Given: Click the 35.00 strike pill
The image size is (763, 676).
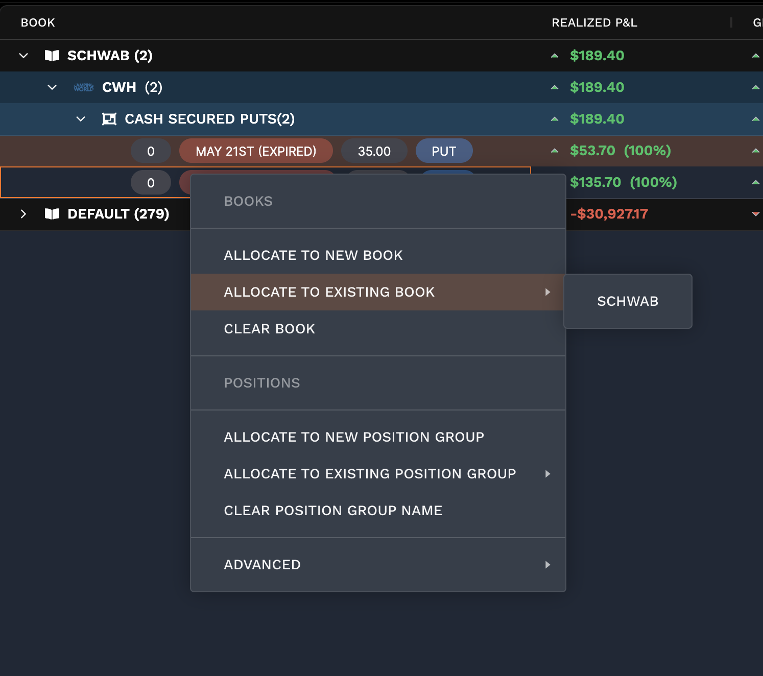Looking at the screenshot, I should coord(374,151).
